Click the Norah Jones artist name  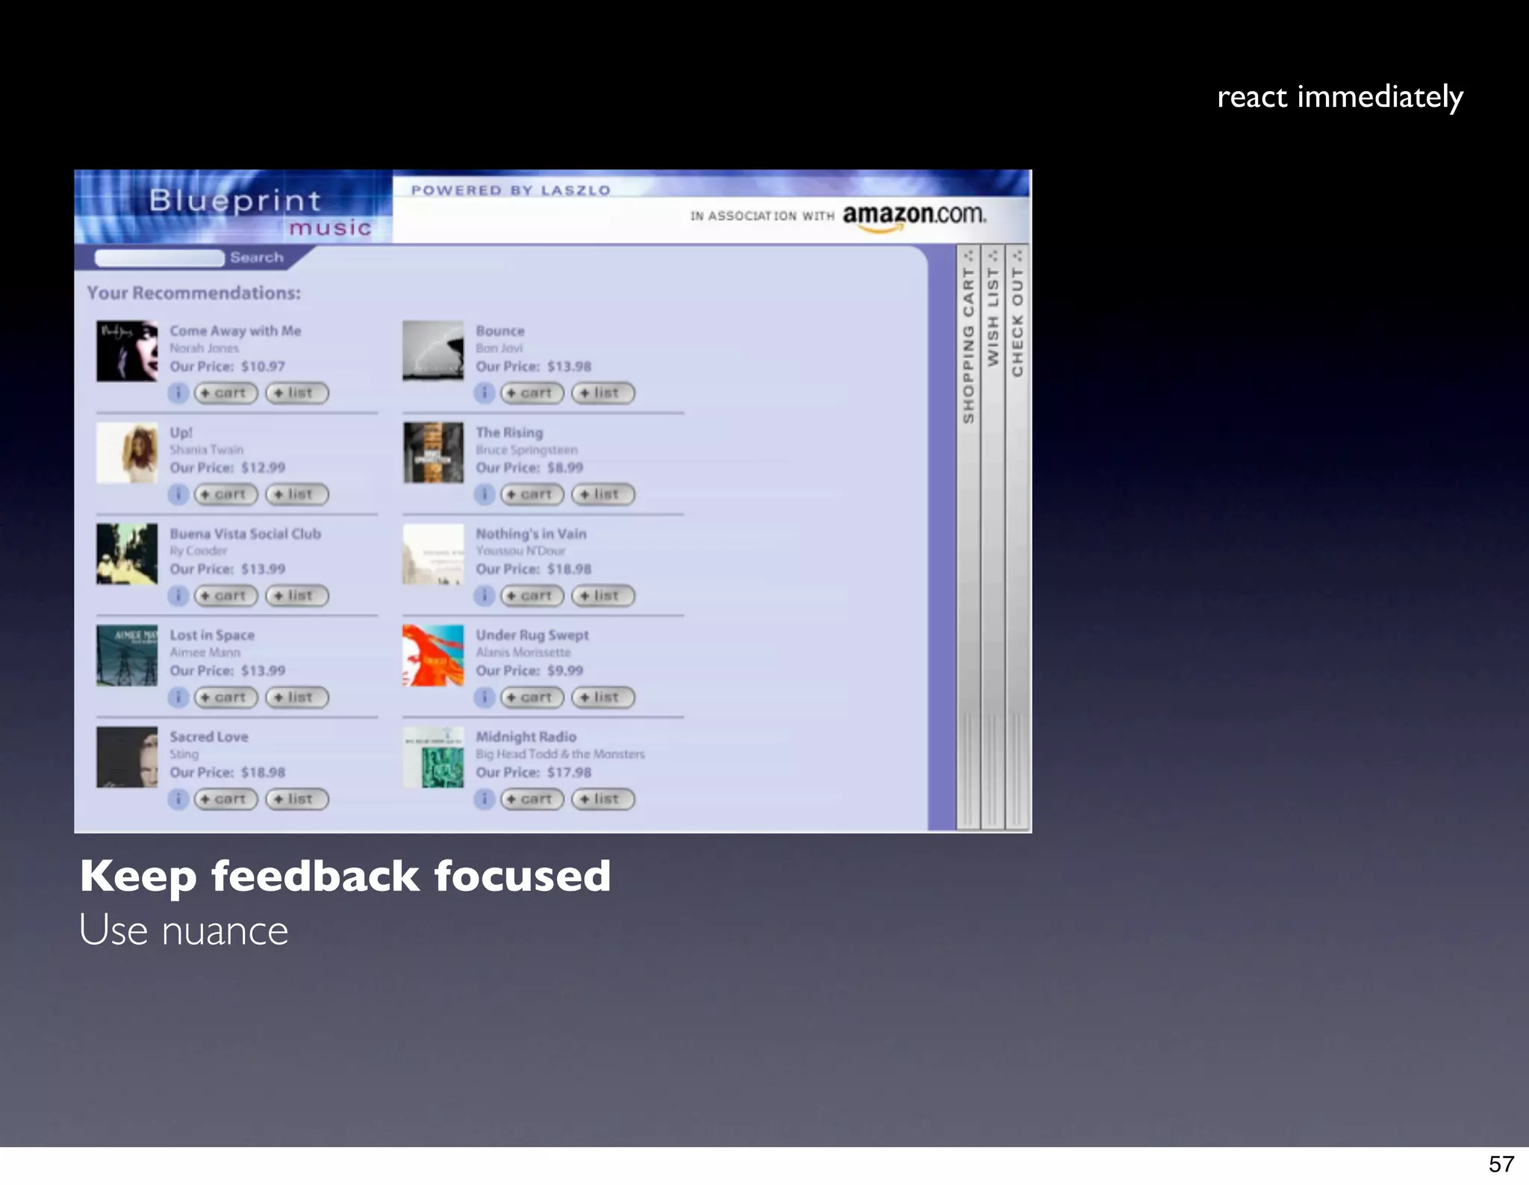click(204, 348)
